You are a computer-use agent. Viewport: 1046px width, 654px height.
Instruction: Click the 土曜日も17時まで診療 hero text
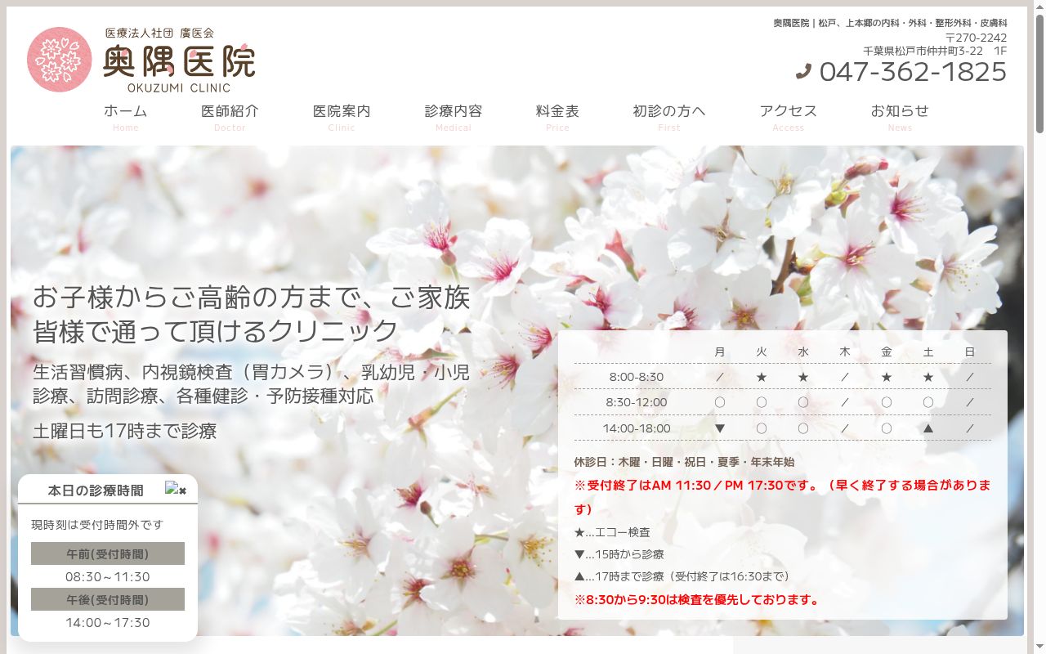coord(125,431)
